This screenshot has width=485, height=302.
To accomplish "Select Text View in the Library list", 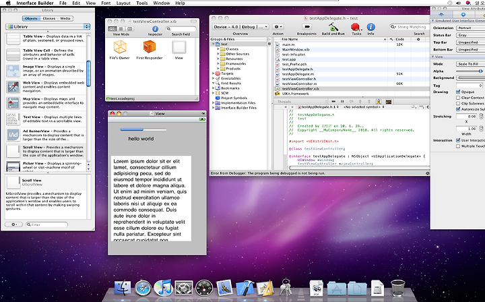I will [x=46, y=119].
